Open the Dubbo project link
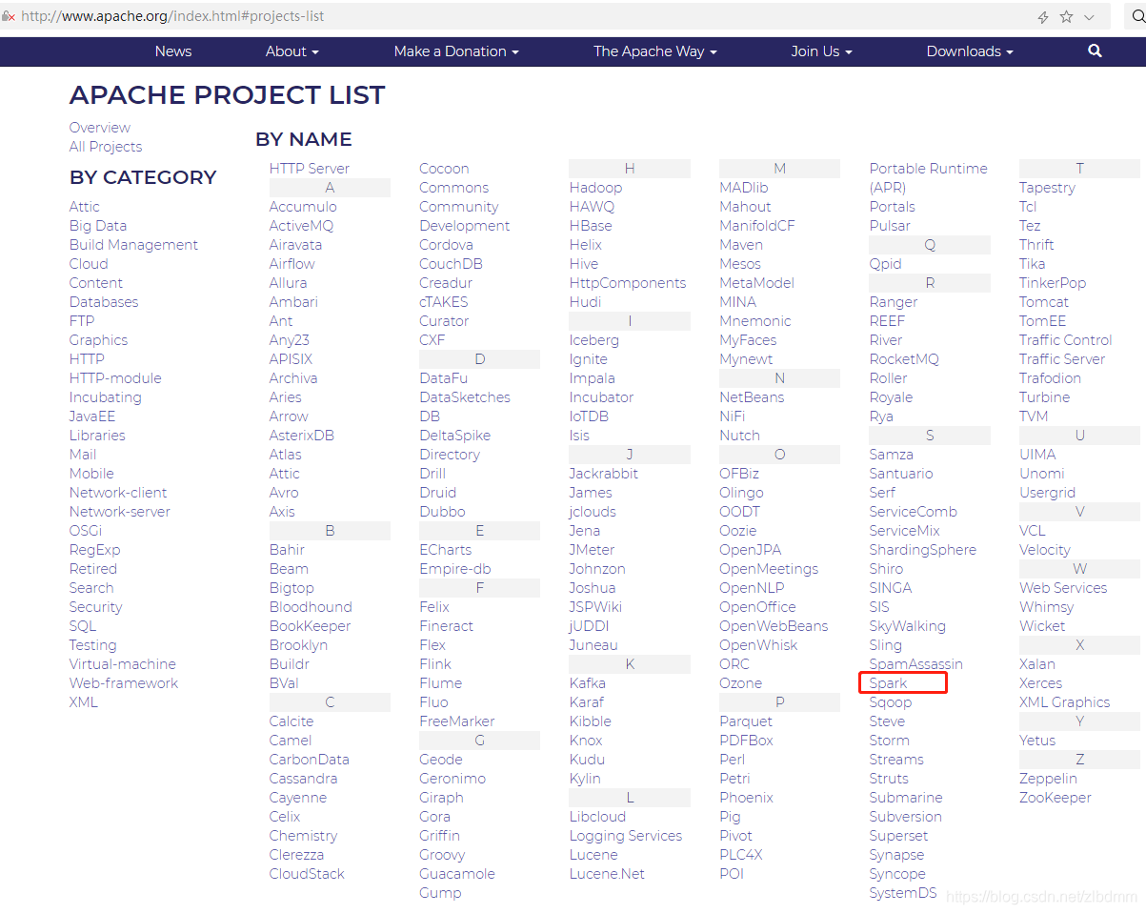Screen dimensions: 1146x914 tap(443, 512)
